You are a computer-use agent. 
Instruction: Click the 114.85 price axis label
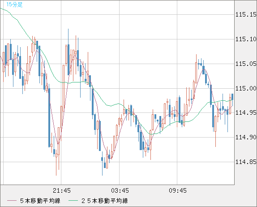click(246, 162)
